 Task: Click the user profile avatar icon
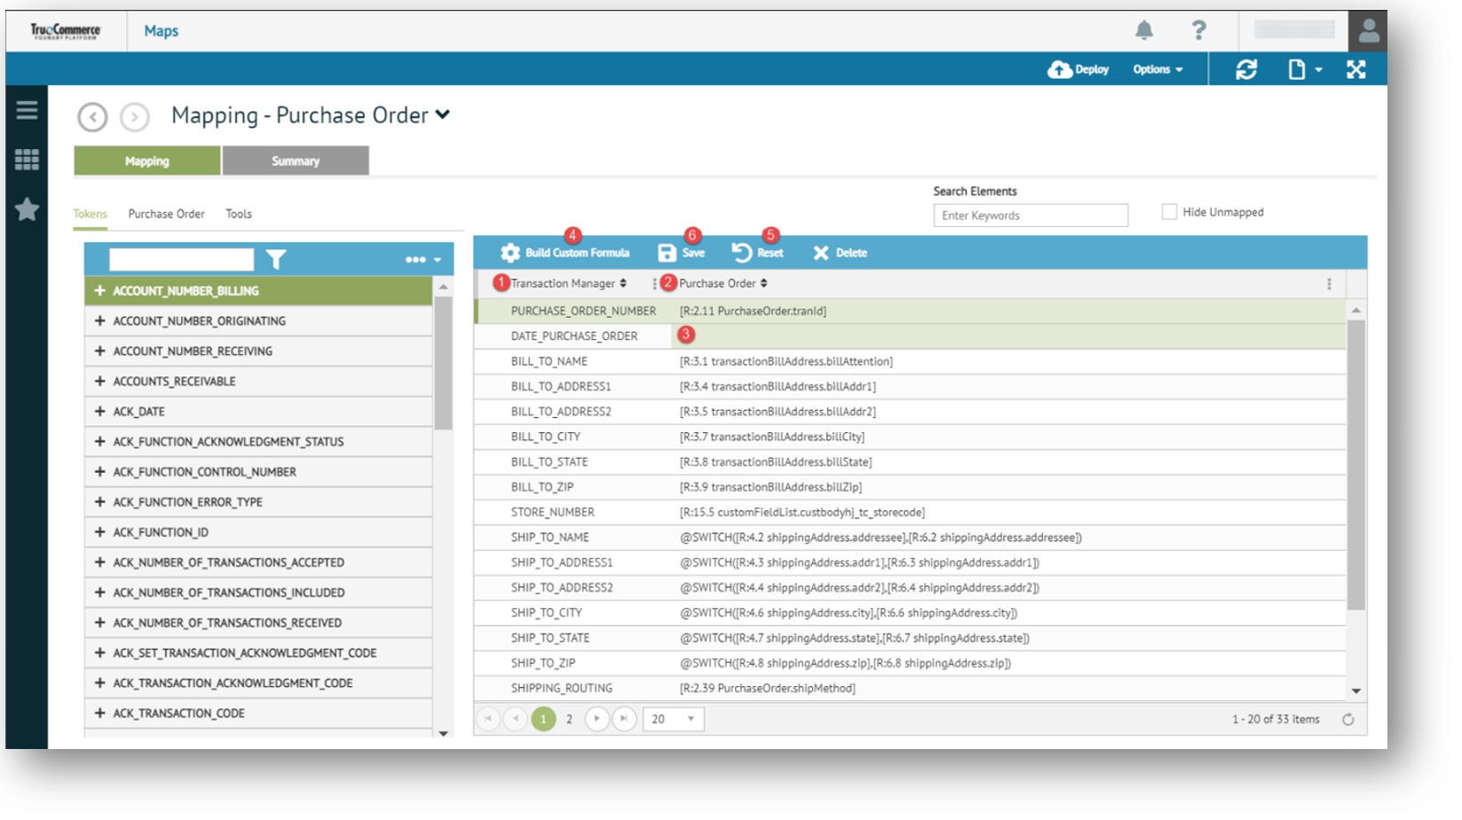[x=1368, y=32]
